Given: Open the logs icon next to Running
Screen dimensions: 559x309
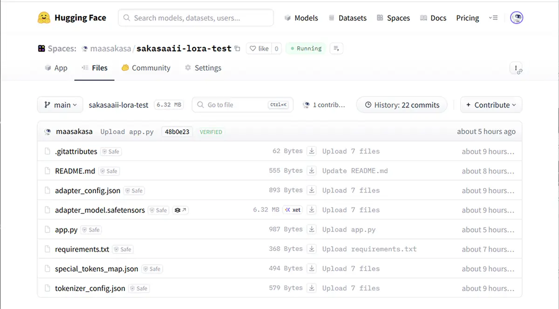Looking at the screenshot, I should tap(336, 48).
